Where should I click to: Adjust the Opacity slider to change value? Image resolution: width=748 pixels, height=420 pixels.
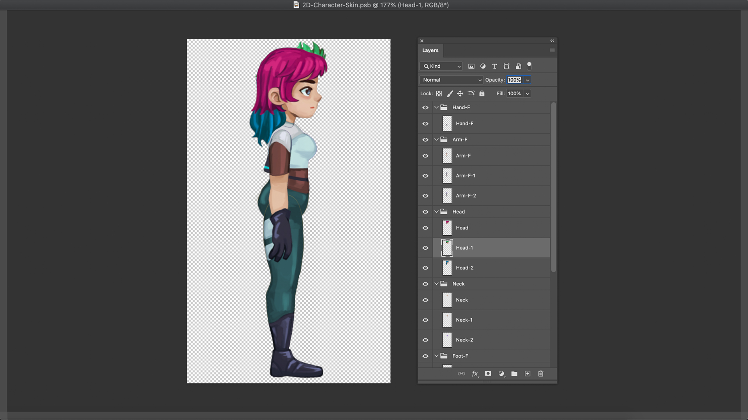click(527, 79)
